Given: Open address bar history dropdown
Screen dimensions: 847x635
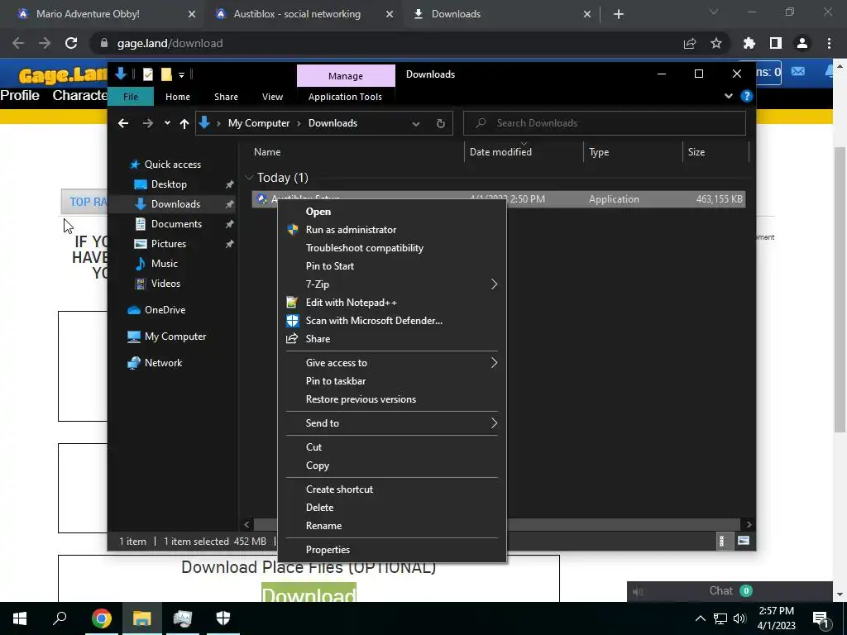Looking at the screenshot, I should pyautogui.click(x=415, y=124).
